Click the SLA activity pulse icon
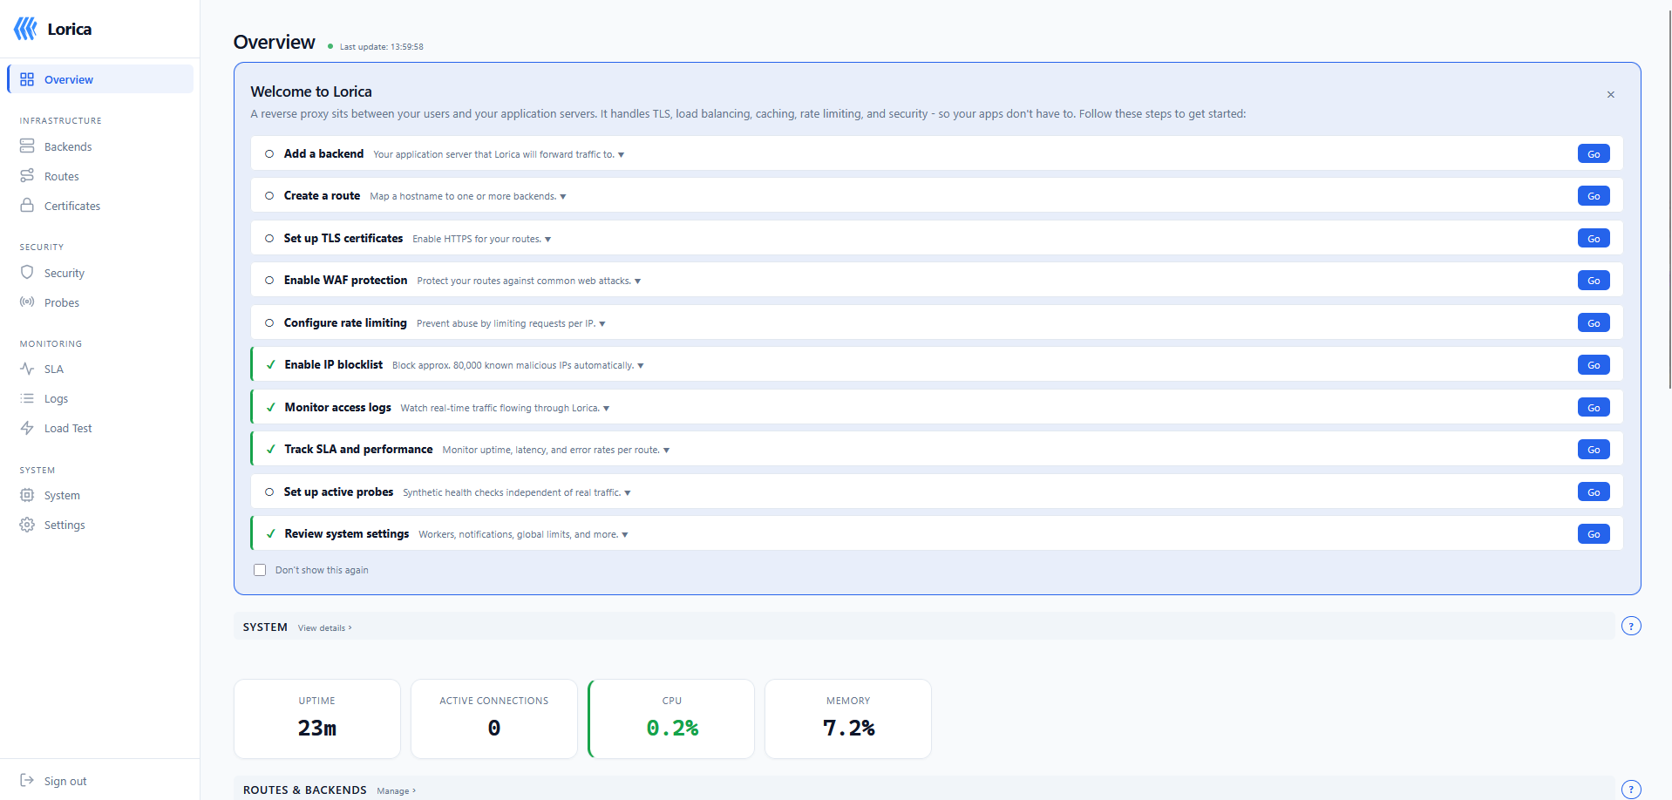This screenshot has height=800, width=1672. (x=27, y=369)
